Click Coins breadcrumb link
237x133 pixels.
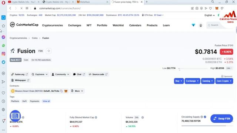pos(34,38)
